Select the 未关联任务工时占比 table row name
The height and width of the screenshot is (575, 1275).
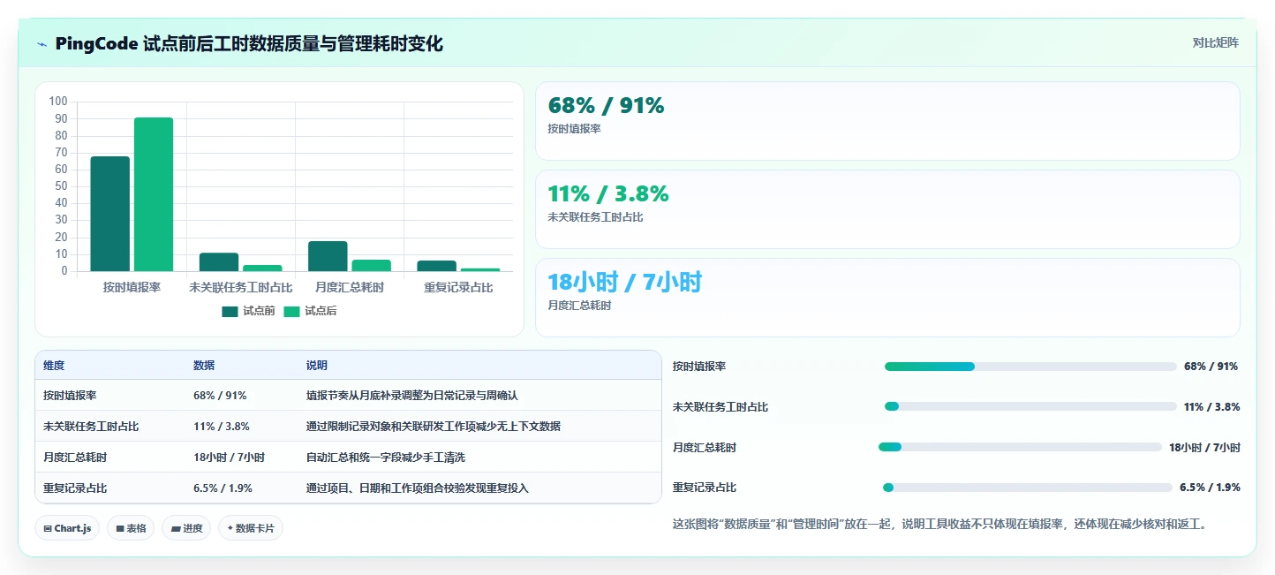click(x=91, y=427)
